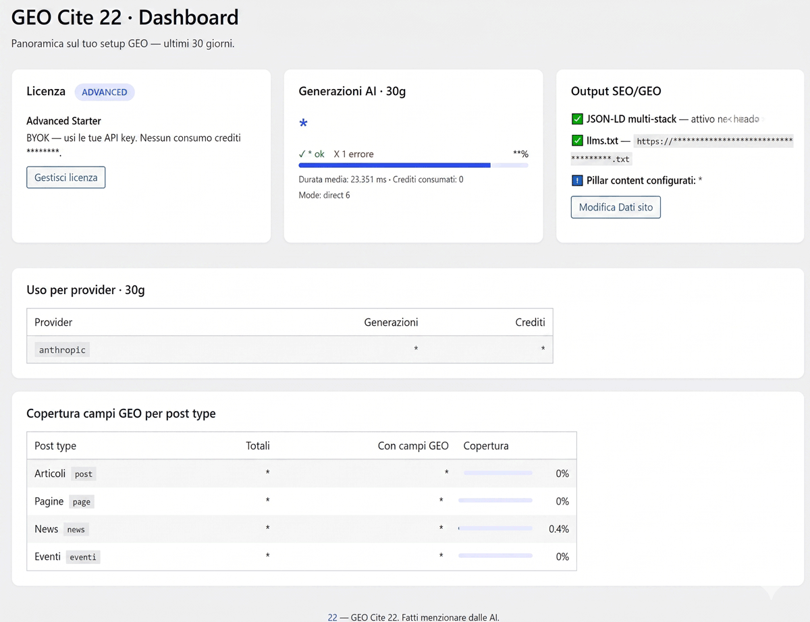
Task: Click the Eventi row label
Action: coord(48,557)
